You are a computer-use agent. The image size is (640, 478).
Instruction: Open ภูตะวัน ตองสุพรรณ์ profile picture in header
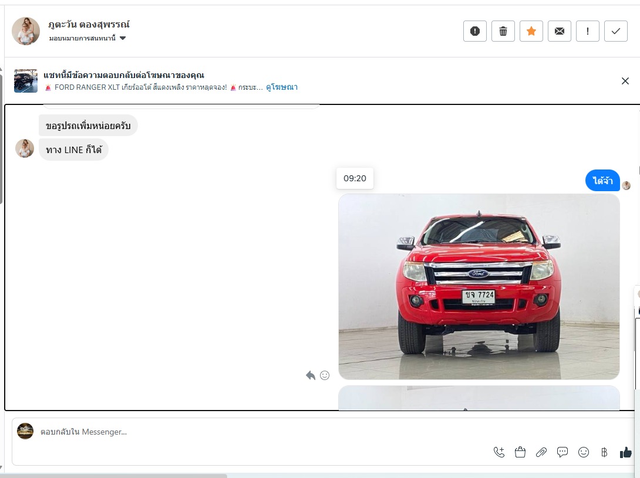click(x=26, y=31)
